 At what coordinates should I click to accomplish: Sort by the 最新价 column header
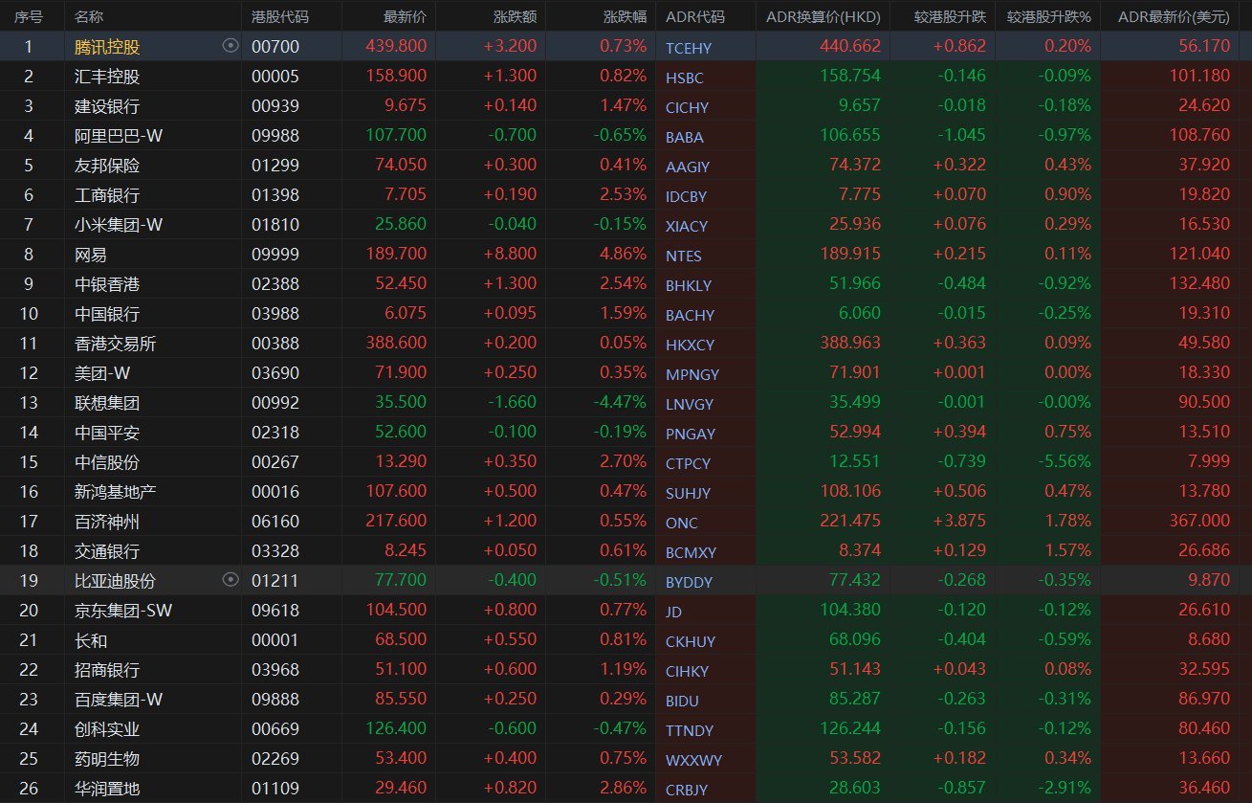(405, 16)
